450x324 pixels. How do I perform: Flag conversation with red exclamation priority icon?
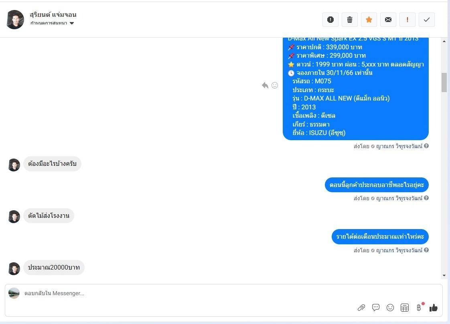click(x=407, y=20)
